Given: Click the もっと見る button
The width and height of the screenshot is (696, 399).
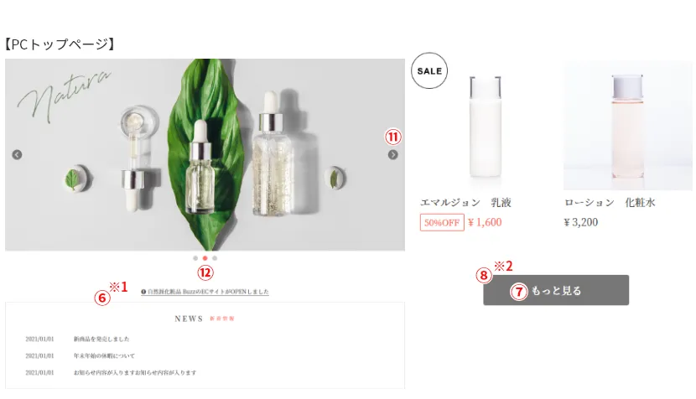Looking at the screenshot, I should 556,290.
